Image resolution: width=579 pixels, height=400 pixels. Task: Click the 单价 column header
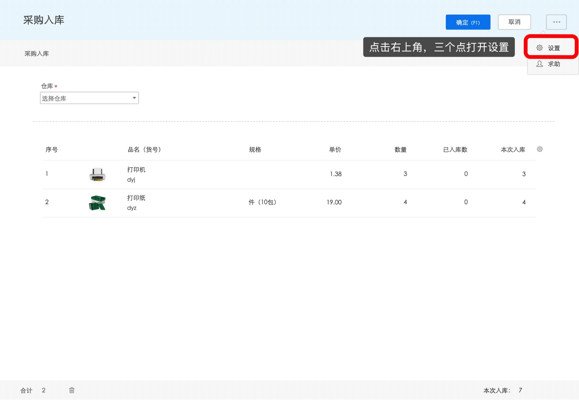tap(335, 150)
